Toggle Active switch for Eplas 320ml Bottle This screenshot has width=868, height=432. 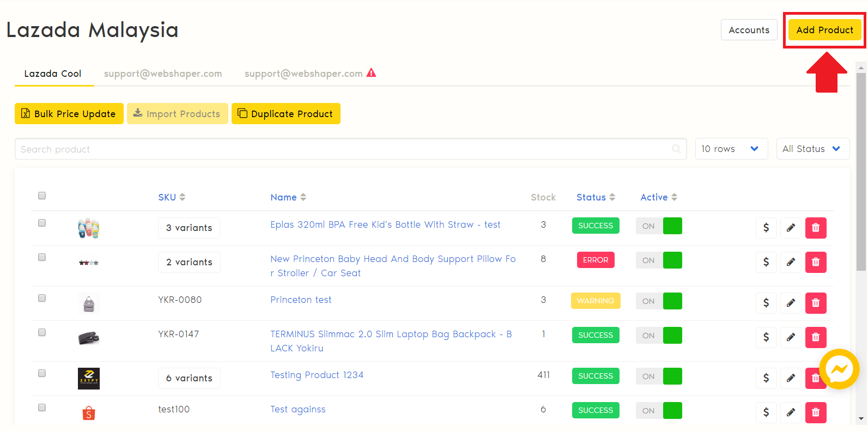pos(659,226)
